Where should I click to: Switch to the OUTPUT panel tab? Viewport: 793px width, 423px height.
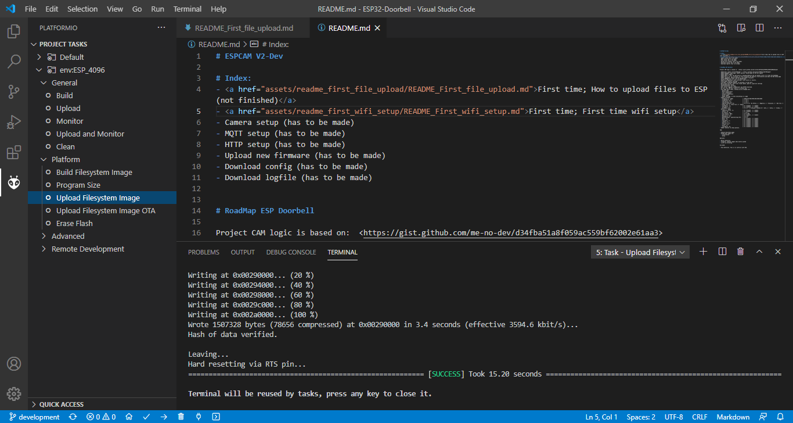[x=243, y=252]
